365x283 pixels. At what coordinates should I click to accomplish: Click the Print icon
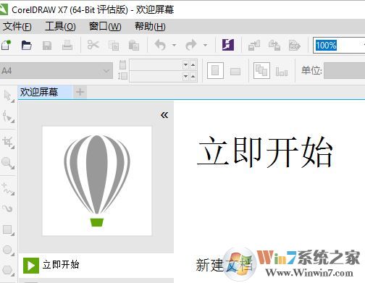point(67,45)
